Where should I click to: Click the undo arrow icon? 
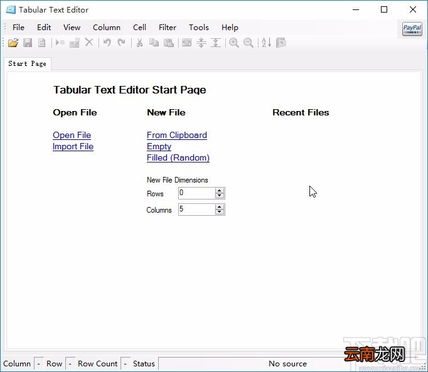tap(107, 43)
